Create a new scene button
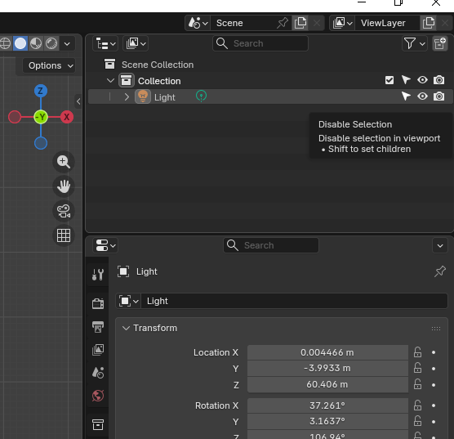This screenshot has height=439, width=454. 300,23
